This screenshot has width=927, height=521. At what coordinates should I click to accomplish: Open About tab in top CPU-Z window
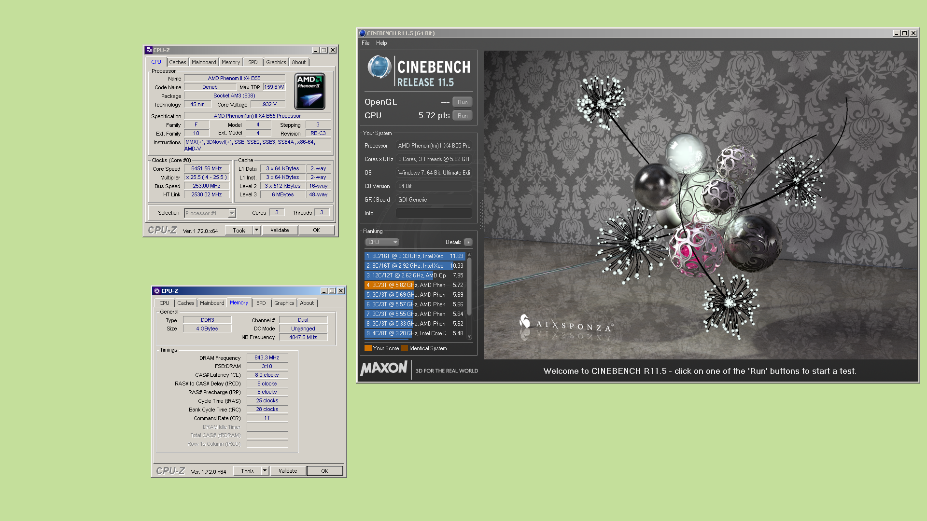pos(299,62)
